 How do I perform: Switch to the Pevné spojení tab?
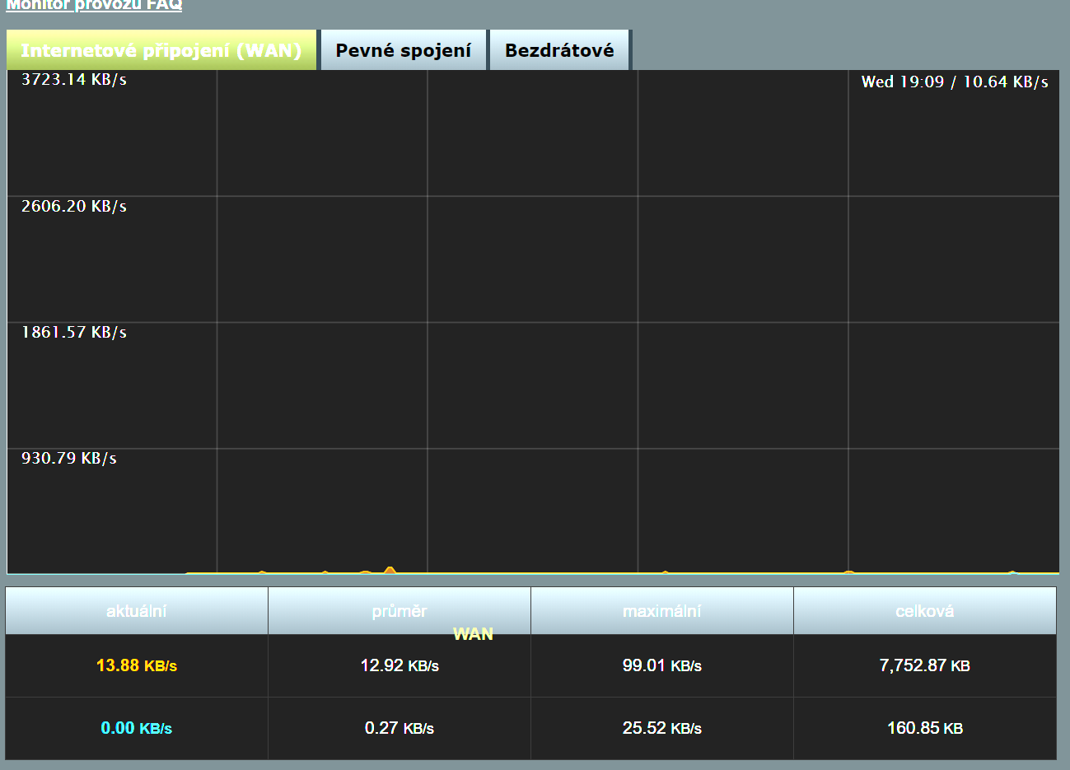pos(403,50)
